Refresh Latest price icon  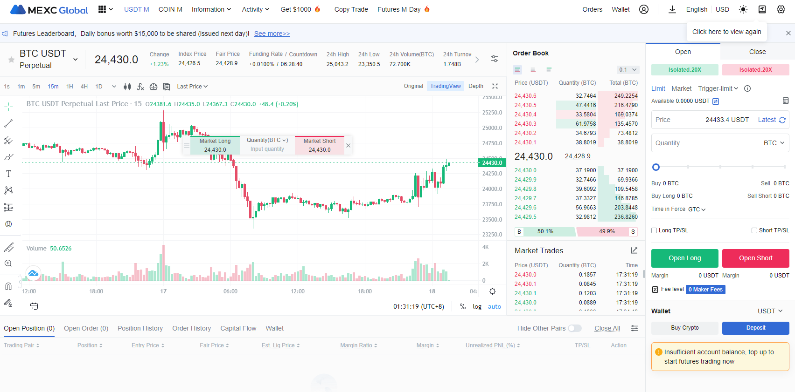[x=782, y=120]
